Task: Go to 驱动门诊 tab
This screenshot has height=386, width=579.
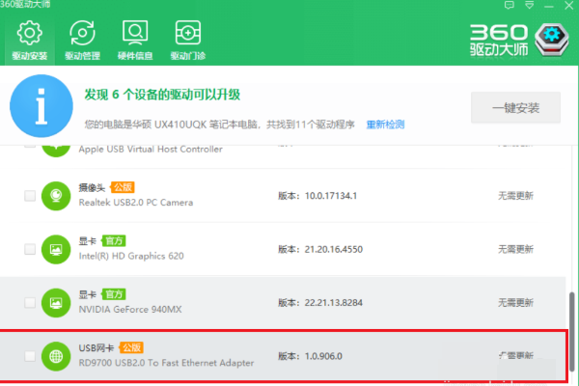Action: coord(188,41)
